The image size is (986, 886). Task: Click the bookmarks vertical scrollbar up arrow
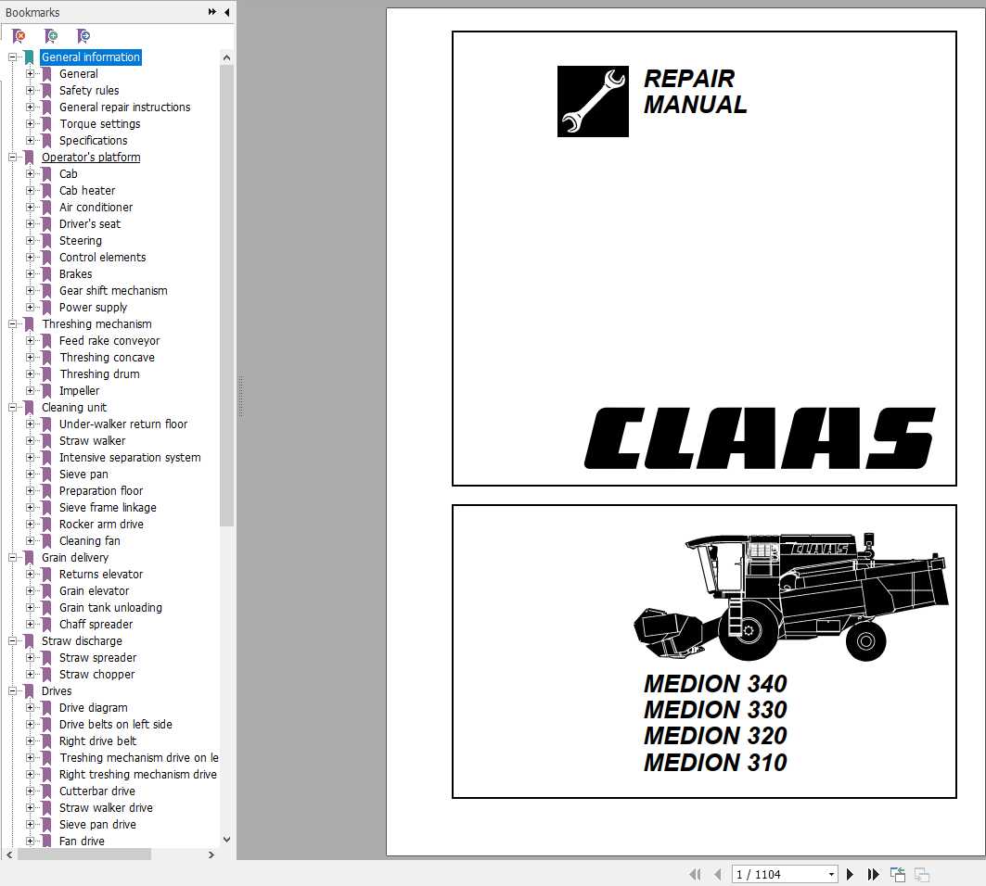pyautogui.click(x=227, y=57)
